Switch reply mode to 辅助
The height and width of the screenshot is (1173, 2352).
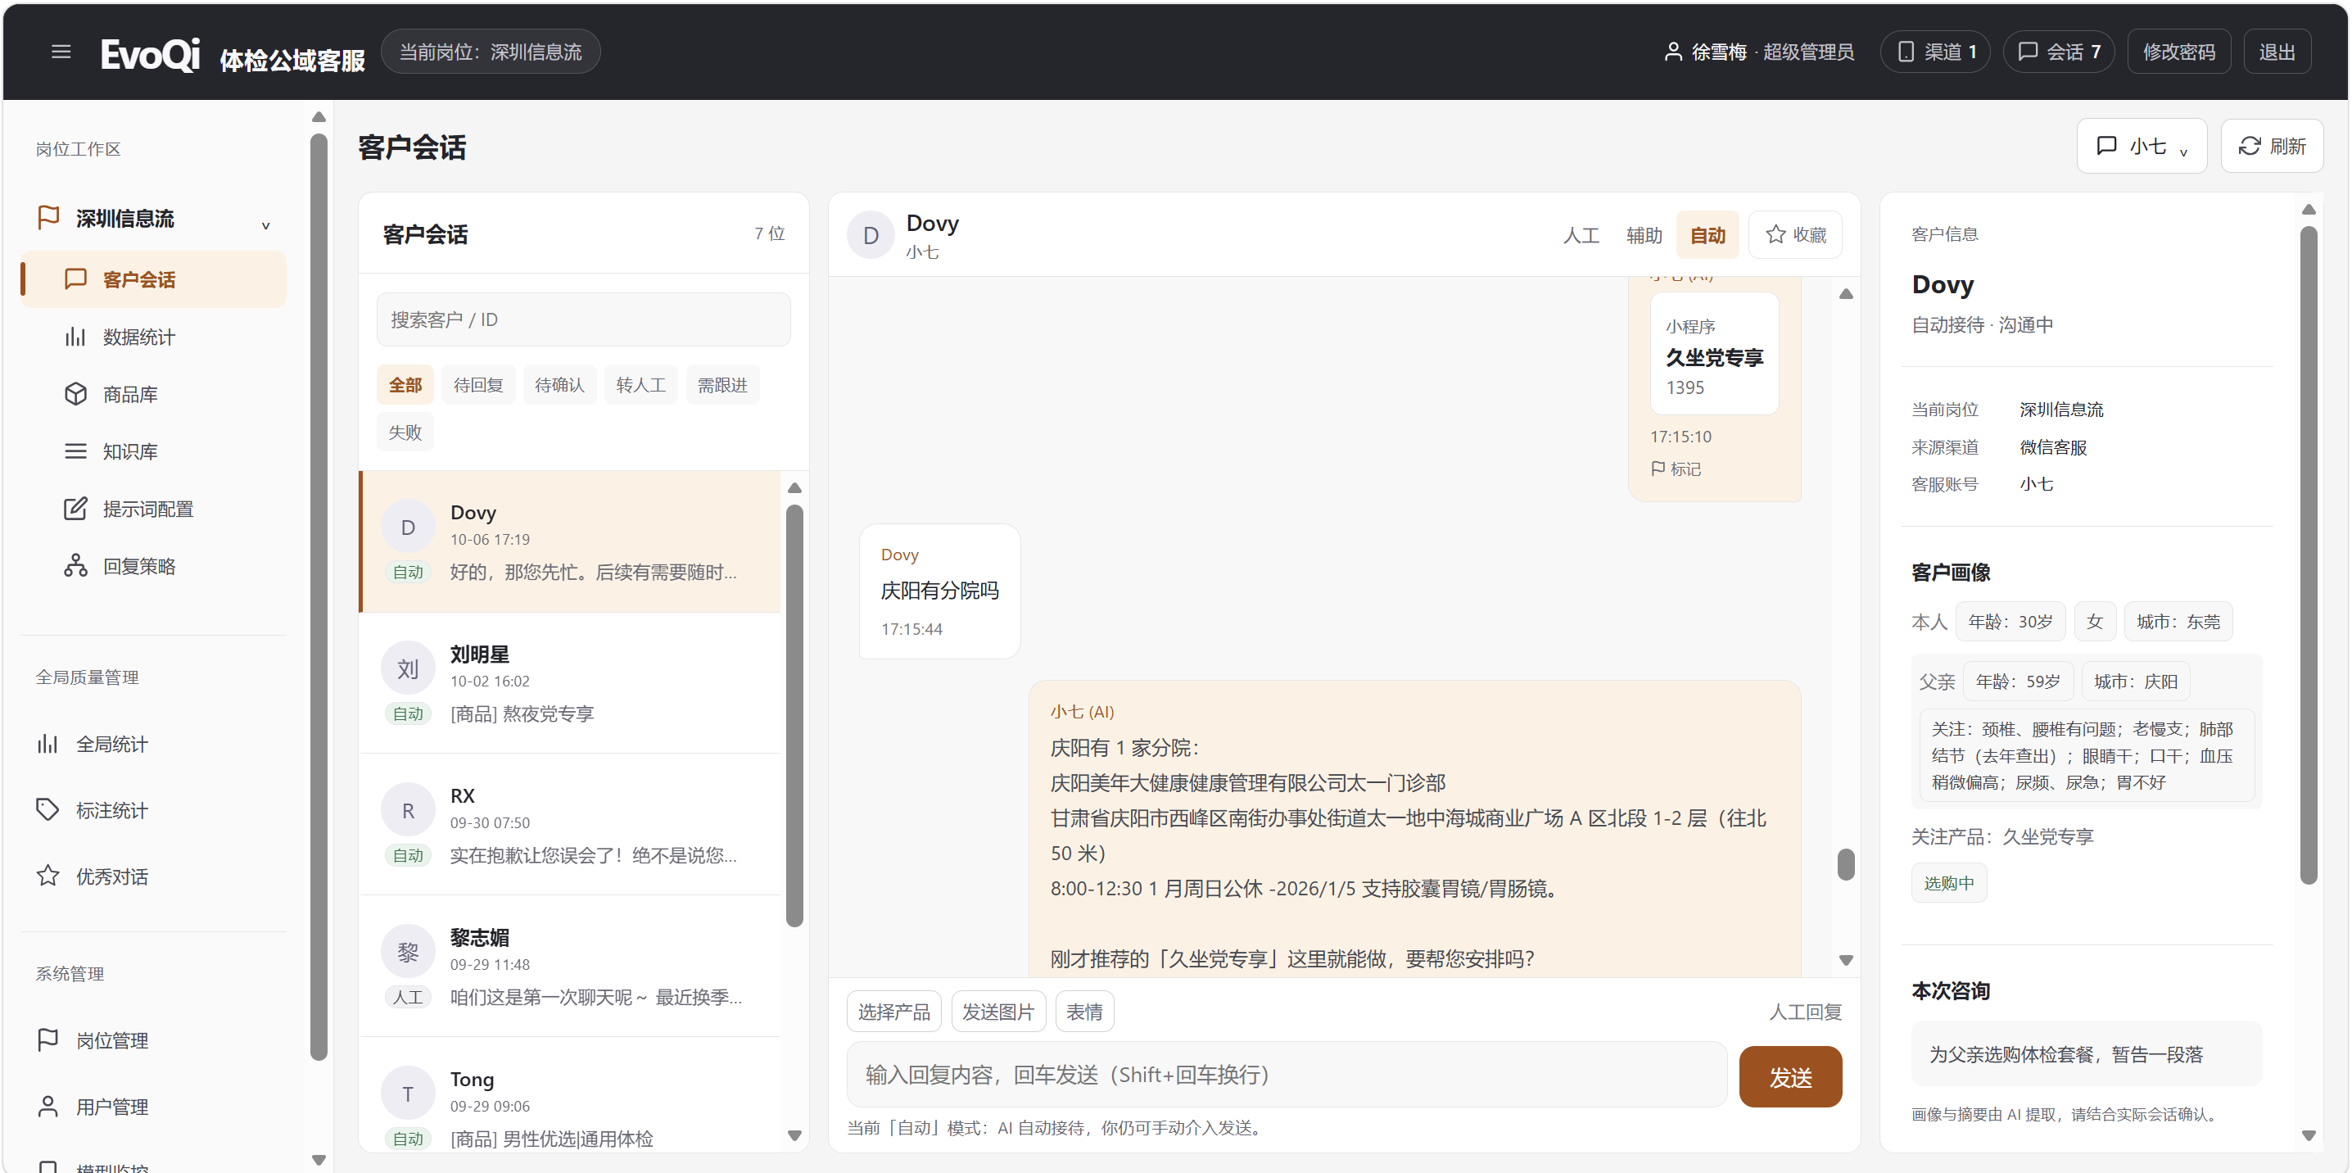pos(1644,236)
